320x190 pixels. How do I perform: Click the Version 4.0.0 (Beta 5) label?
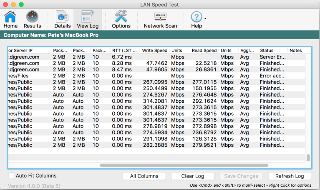click(34, 186)
